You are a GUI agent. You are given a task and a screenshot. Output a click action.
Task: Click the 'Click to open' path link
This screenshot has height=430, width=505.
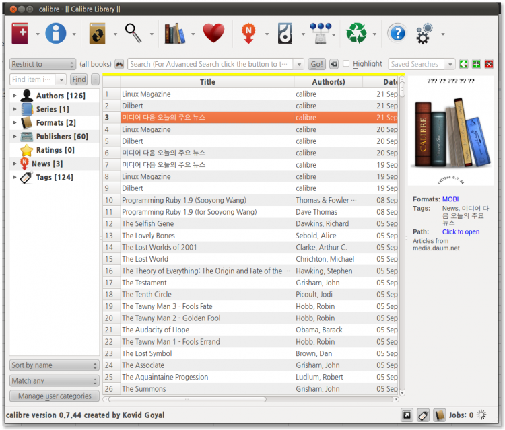(461, 231)
